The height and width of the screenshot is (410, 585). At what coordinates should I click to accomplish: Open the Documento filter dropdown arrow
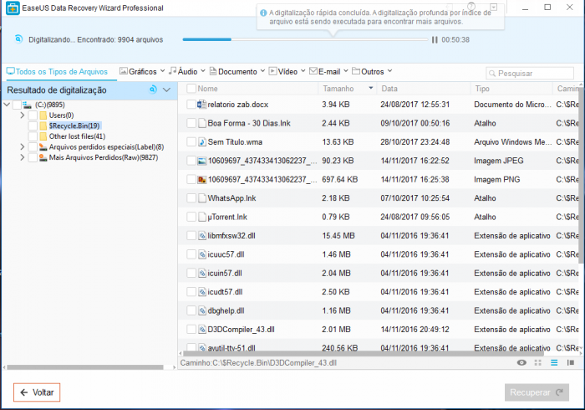(x=262, y=71)
